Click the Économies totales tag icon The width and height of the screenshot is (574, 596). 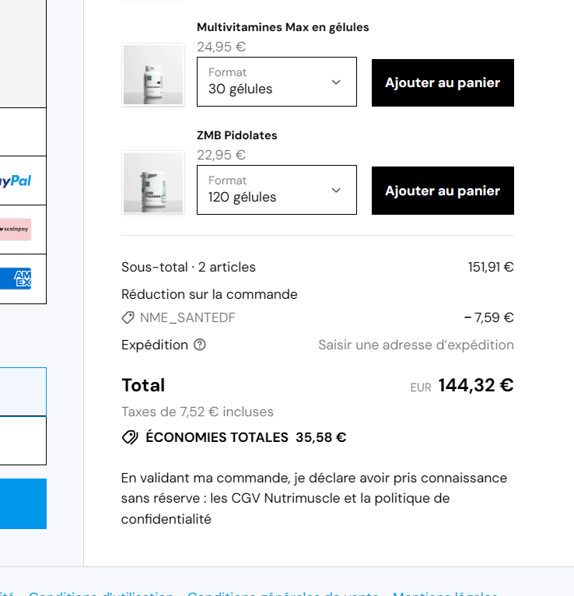(x=130, y=437)
